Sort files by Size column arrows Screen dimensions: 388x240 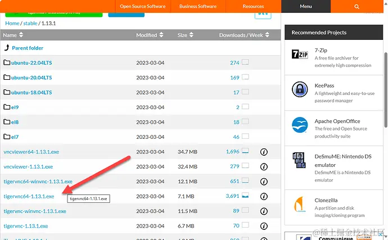pyautogui.click(x=191, y=35)
